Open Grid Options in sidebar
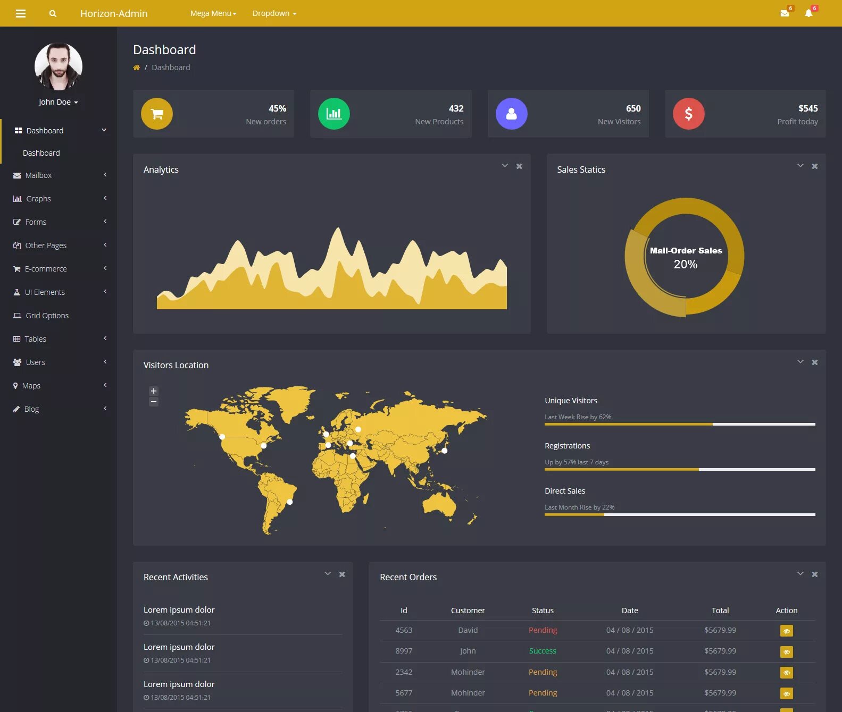Image resolution: width=842 pixels, height=712 pixels. point(59,316)
